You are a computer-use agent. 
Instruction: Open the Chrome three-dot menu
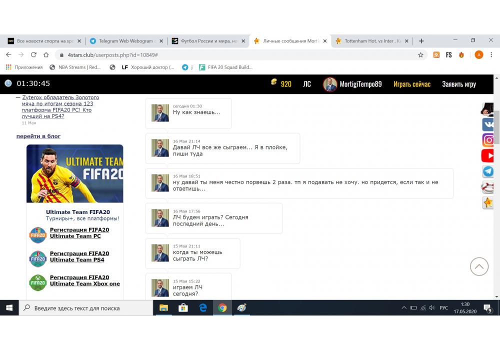(492, 55)
